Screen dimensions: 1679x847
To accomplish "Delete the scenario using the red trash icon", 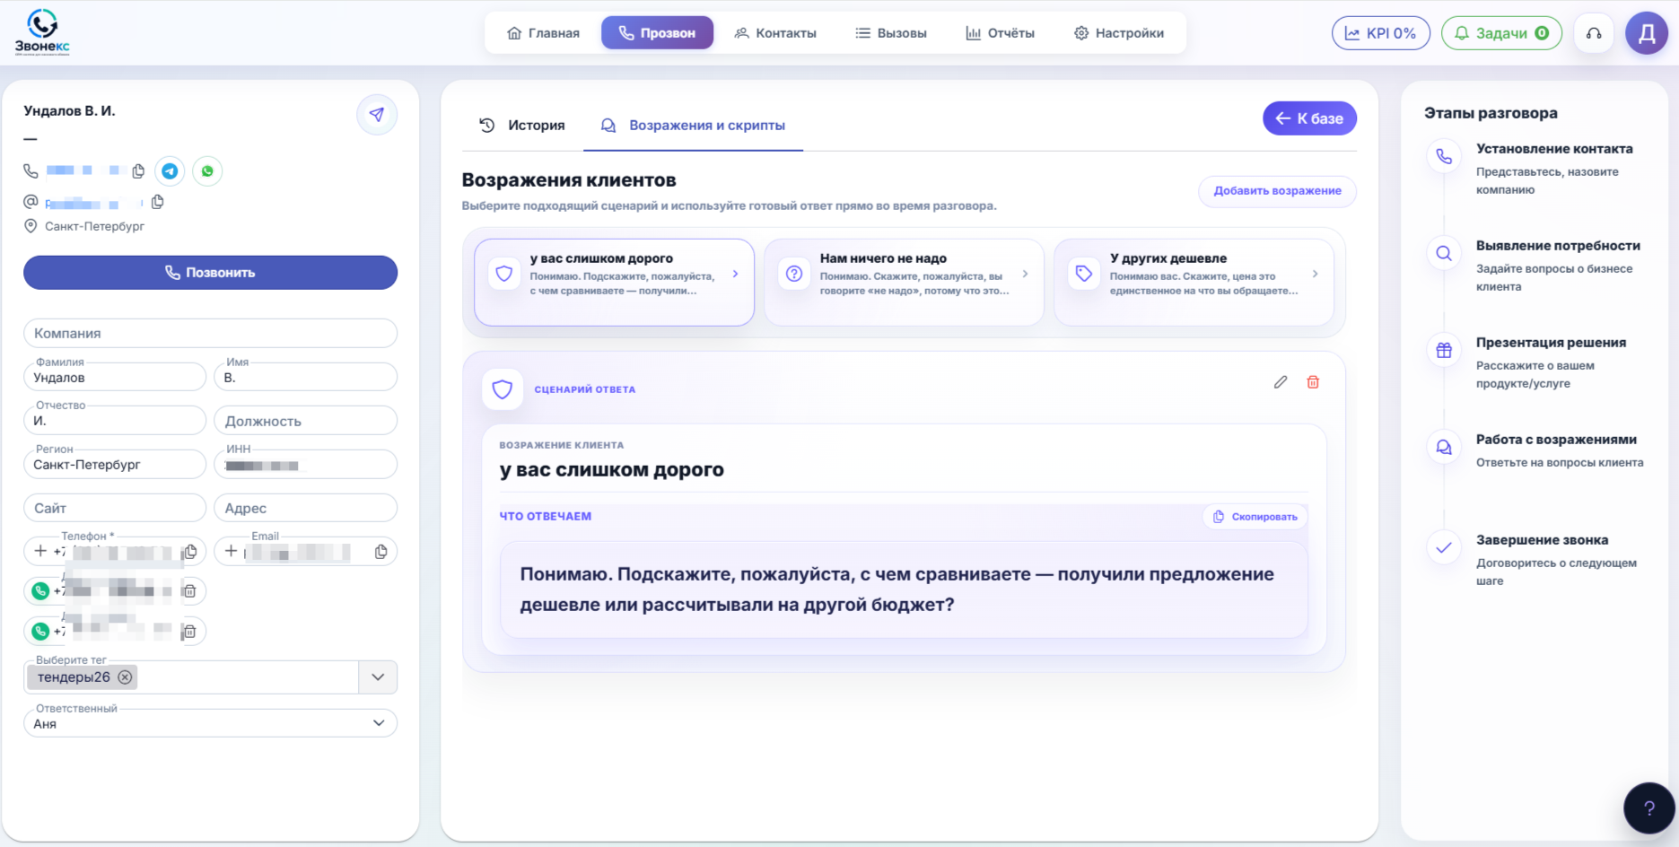I will tap(1313, 382).
